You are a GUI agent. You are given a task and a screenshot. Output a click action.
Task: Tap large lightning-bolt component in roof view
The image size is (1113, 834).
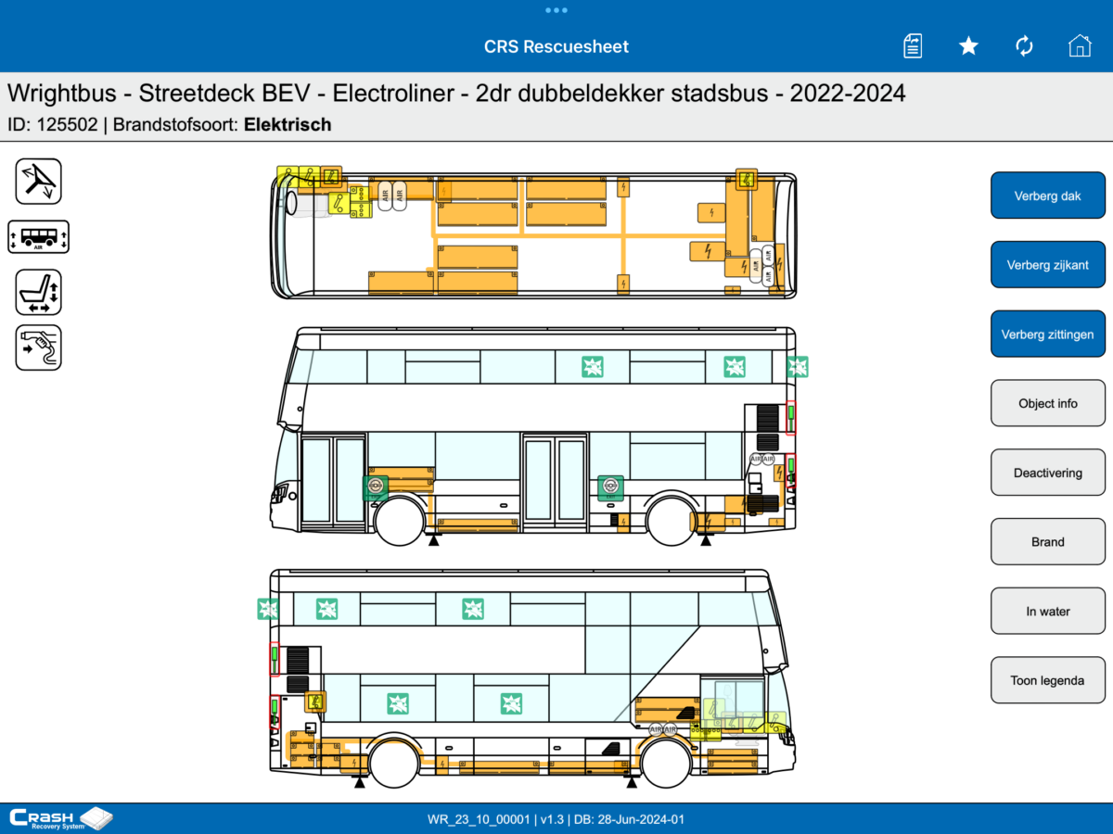pos(709,251)
